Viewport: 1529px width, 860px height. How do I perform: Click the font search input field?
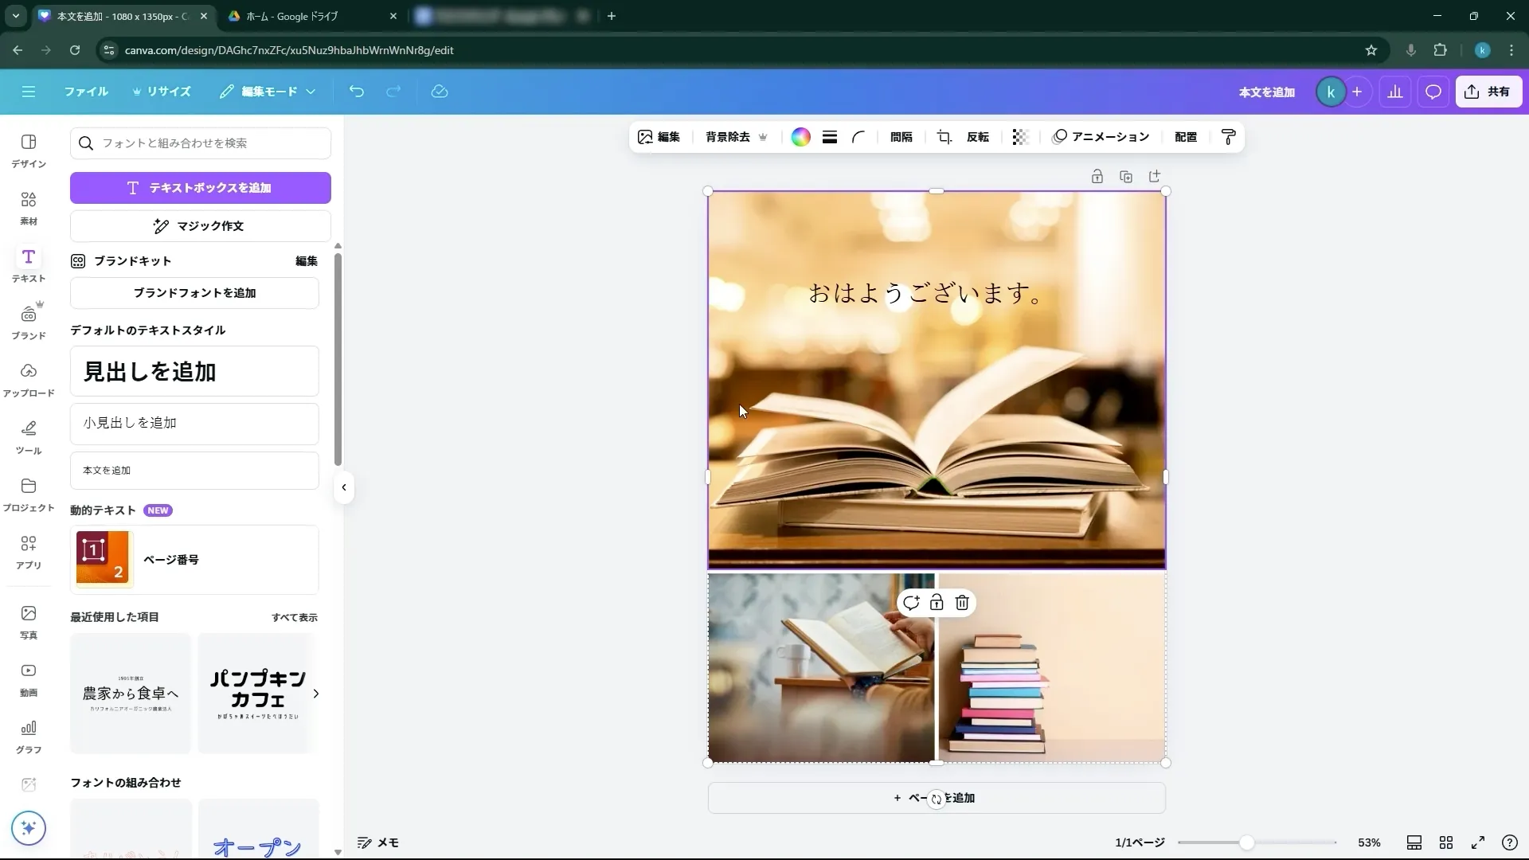200,143
